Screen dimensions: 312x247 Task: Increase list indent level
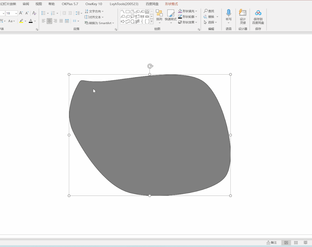[70, 13]
